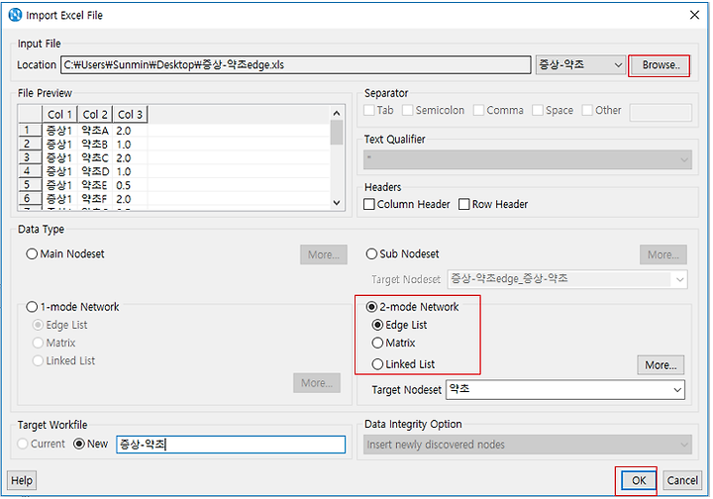
Task: Click the Col 3 header in preview
Action: pos(130,115)
